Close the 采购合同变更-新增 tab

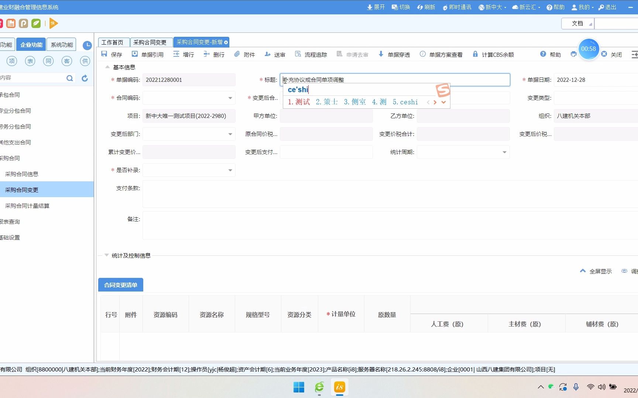click(x=226, y=42)
